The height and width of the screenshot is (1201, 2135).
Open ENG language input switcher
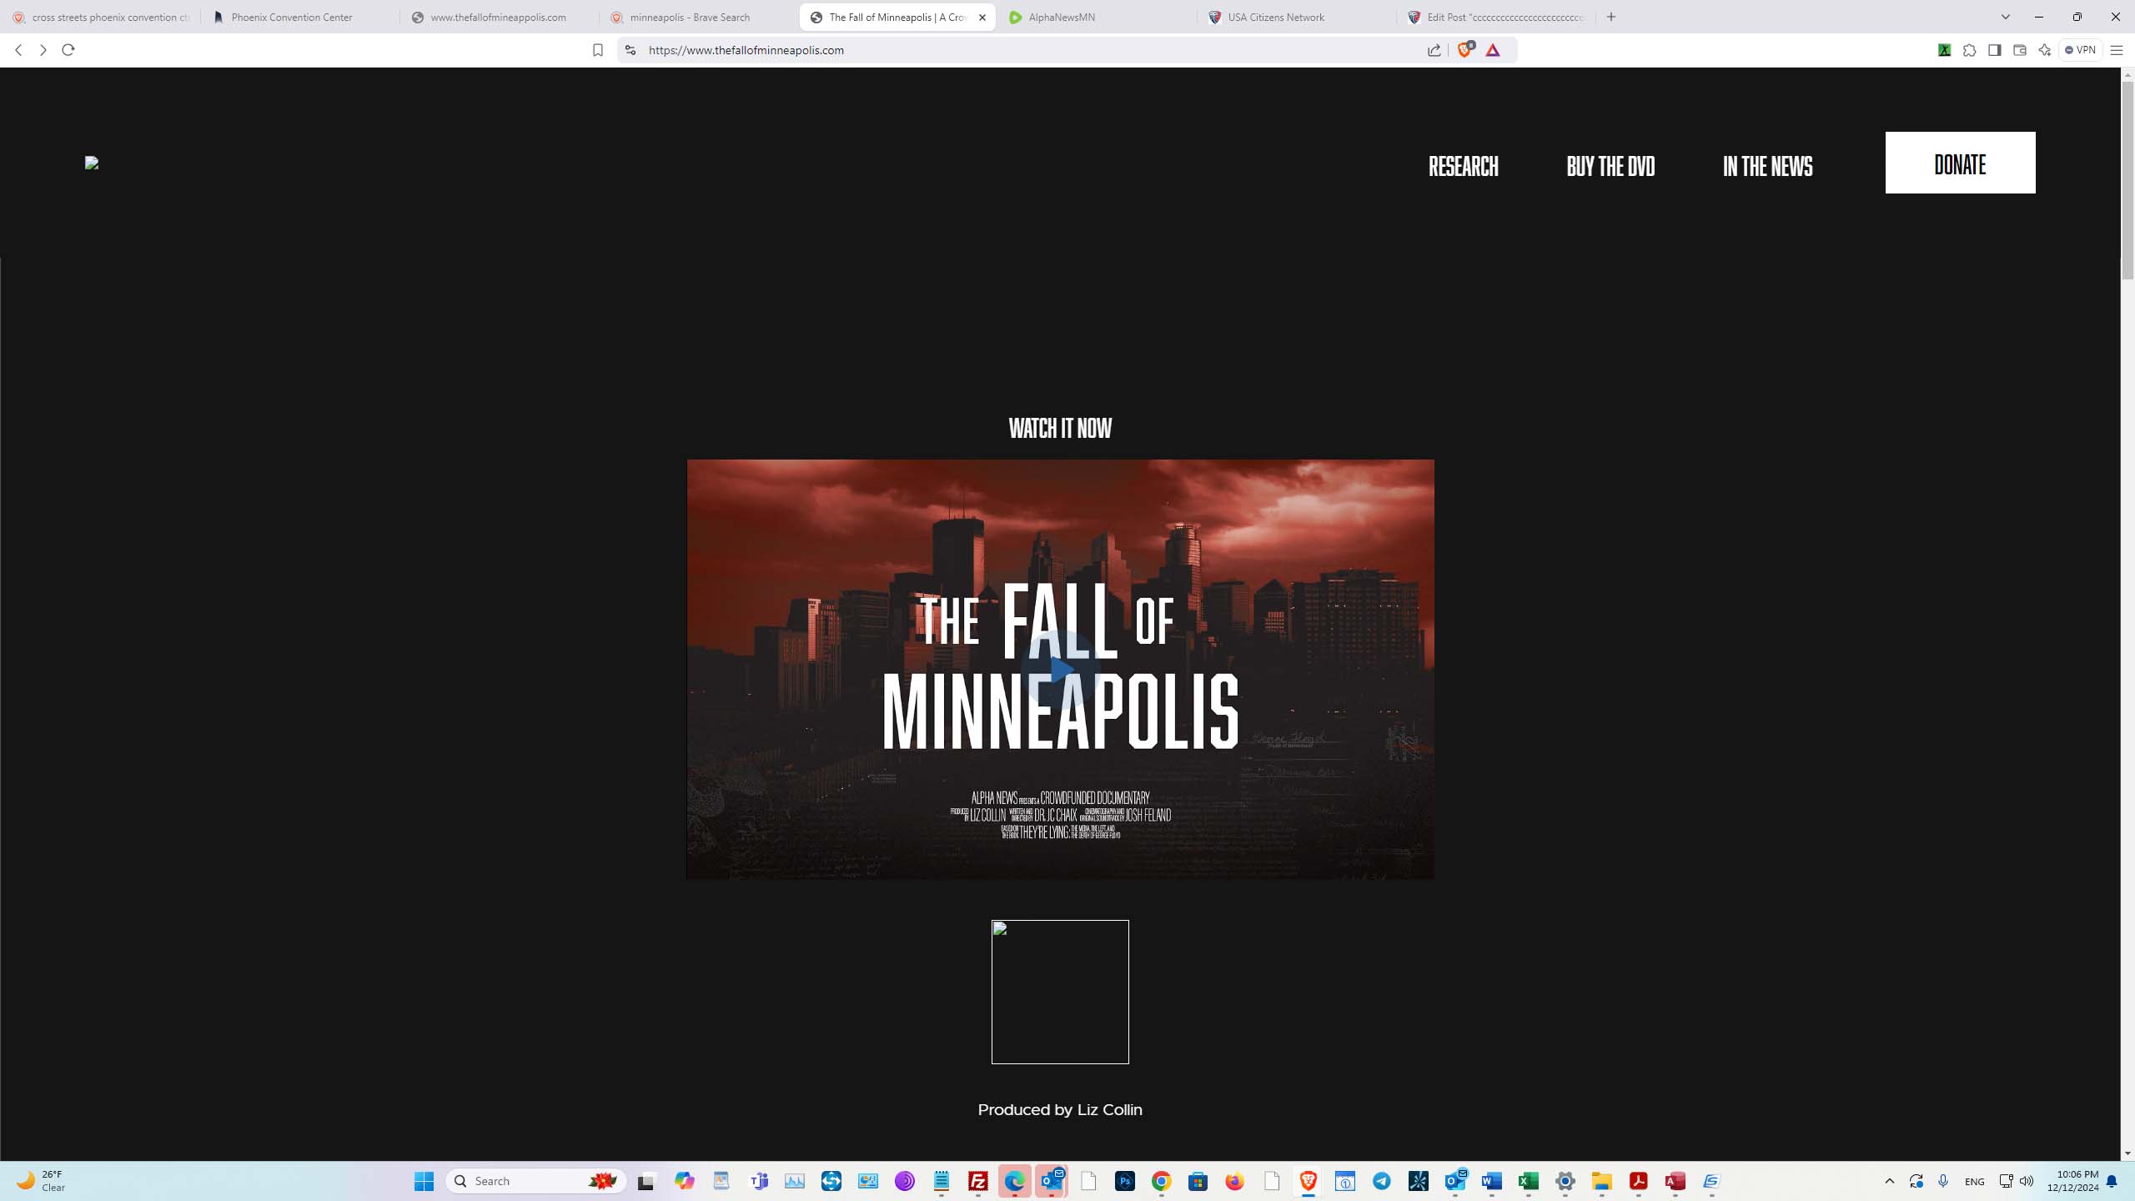(1975, 1181)
